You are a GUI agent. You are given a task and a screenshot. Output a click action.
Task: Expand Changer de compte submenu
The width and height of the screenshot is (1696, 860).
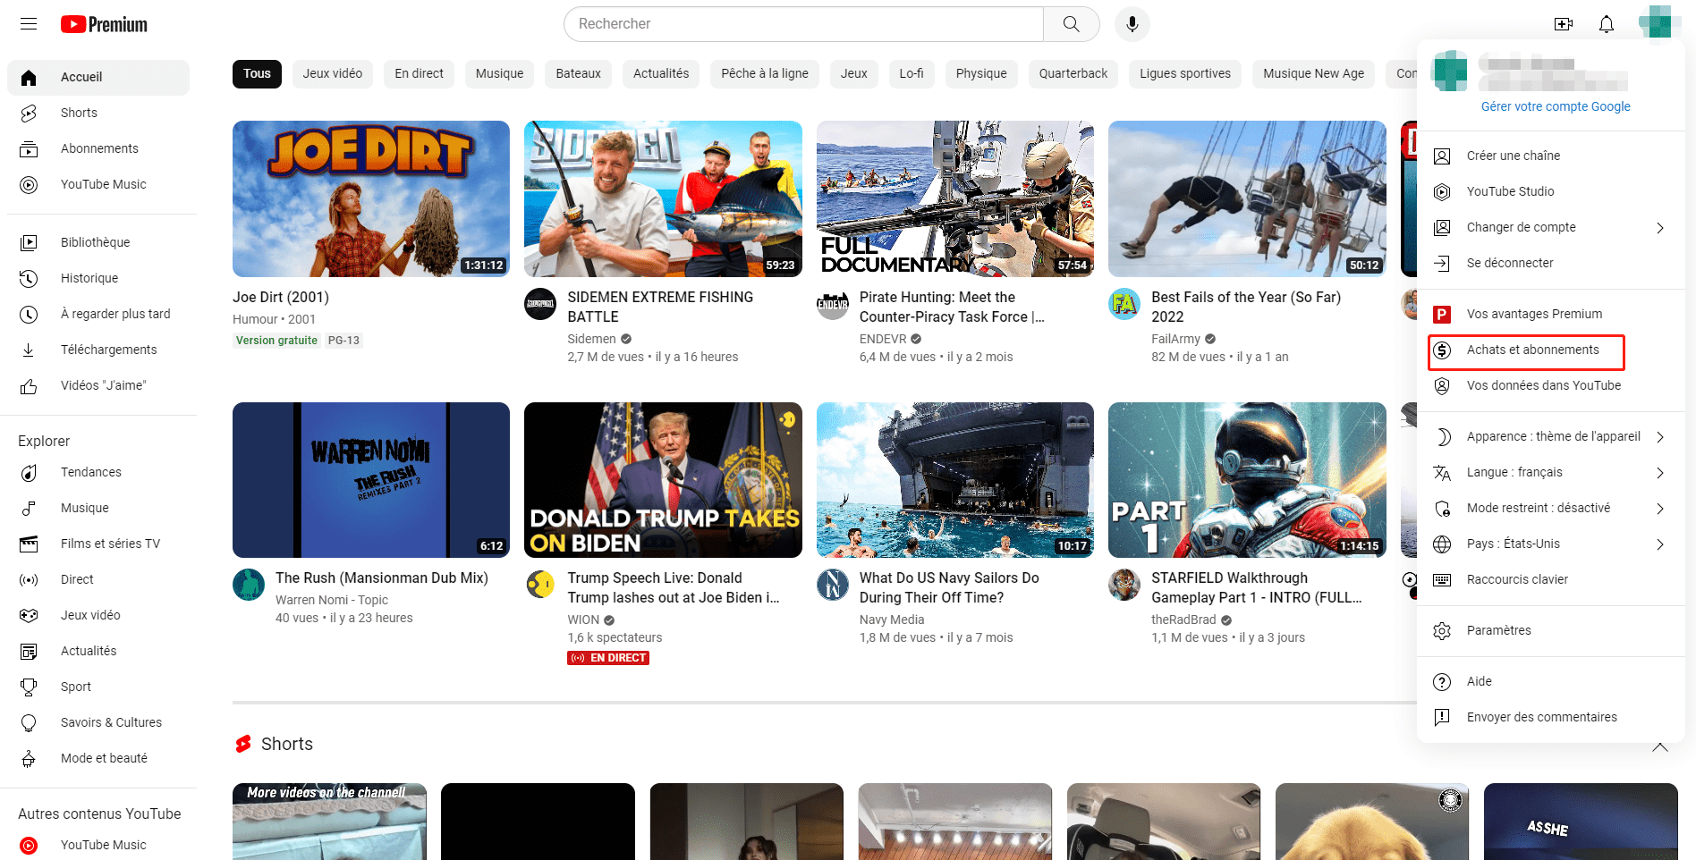pyautogui.click(x=1551, y=227)
